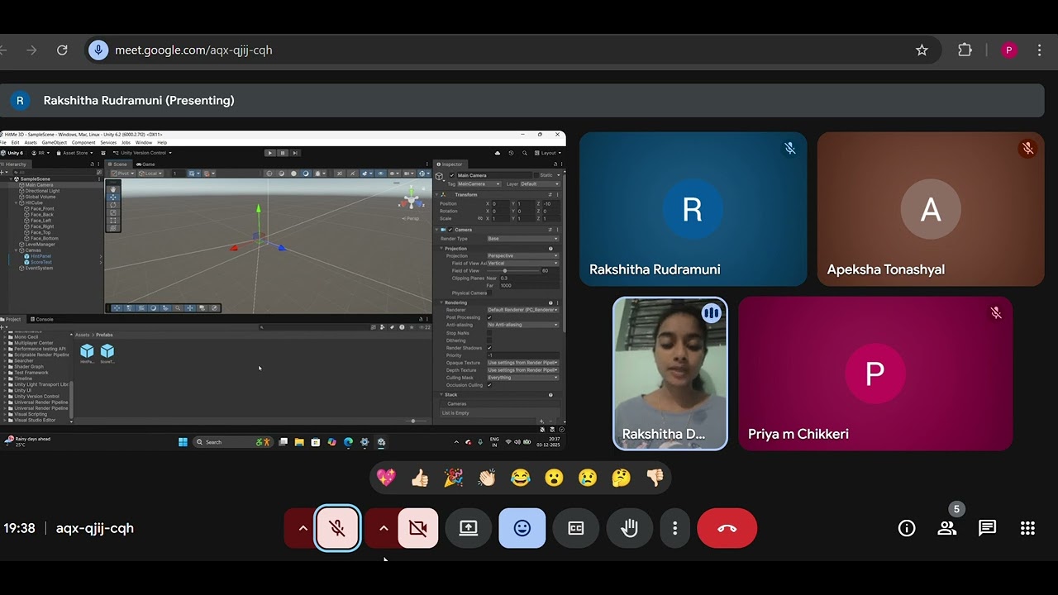Select Apeksha Tonashyal participant tile
The image size is (1058, 595).
pyautogui.click(x=931, y=209)
